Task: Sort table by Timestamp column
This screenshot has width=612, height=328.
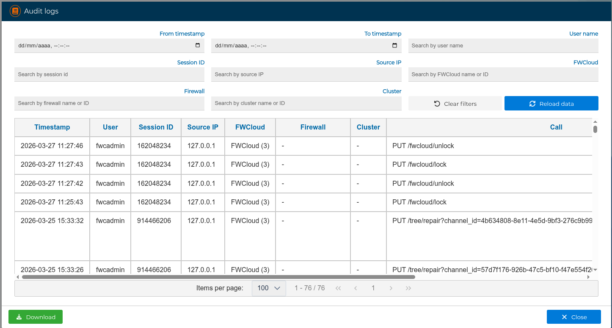Action: pyautogui.click(x=52, y=127)
